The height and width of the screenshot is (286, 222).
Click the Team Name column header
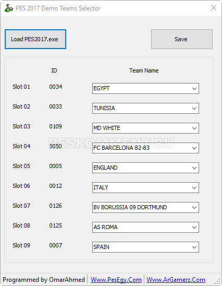144,70
